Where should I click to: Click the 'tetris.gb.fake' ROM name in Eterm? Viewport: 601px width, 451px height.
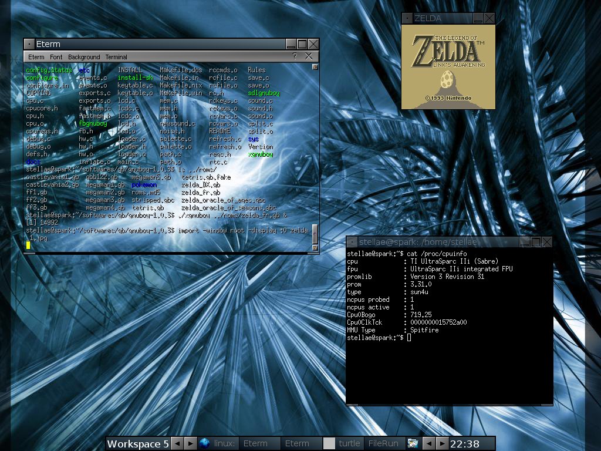(206, 177)
